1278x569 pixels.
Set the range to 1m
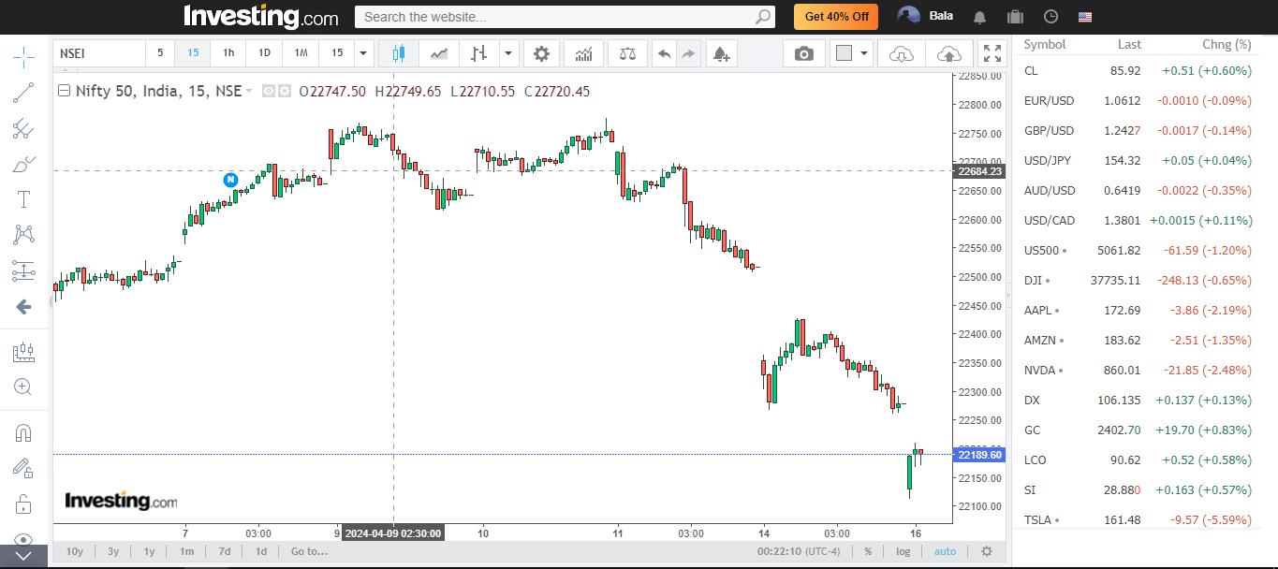[x=187, y=551]
